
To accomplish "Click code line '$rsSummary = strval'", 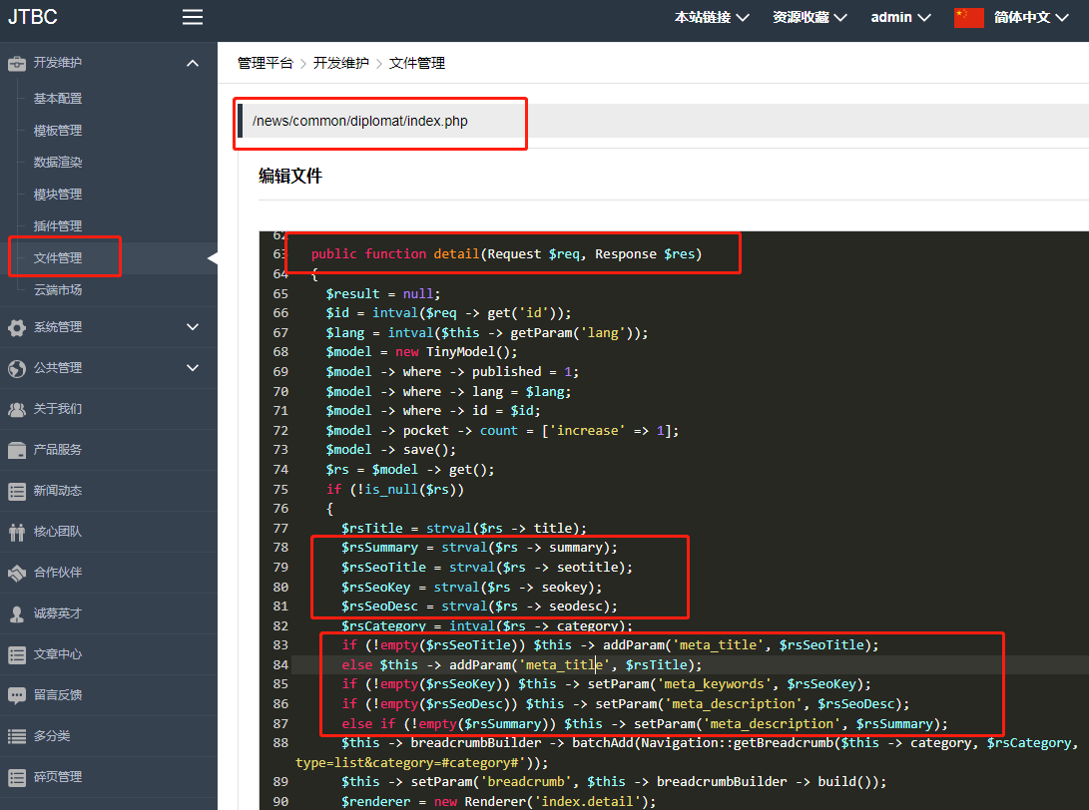I will tap(479, 548).
